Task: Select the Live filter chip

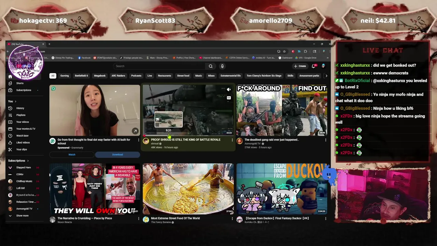Action: pos(150,76)
